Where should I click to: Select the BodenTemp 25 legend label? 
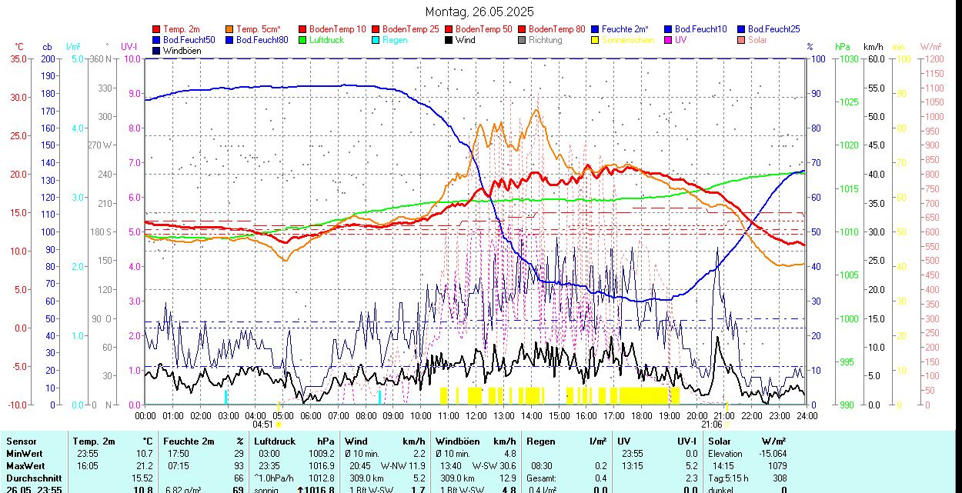410,28
